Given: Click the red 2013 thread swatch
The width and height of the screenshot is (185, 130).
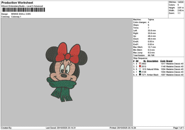Looking at the screenshot, I should coord(140,66).
